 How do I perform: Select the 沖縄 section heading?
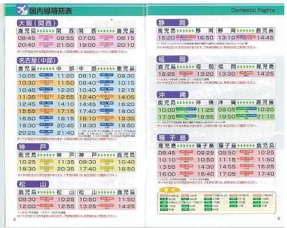pos(173,95)
